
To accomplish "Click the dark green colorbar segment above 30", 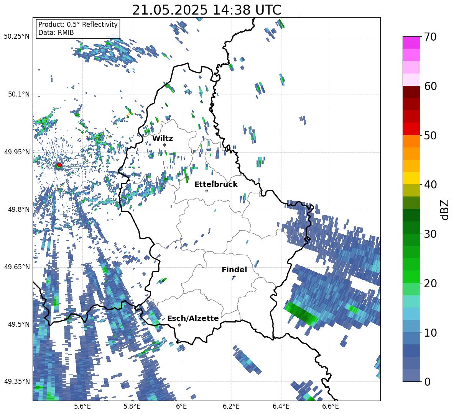I will (411, 227).
